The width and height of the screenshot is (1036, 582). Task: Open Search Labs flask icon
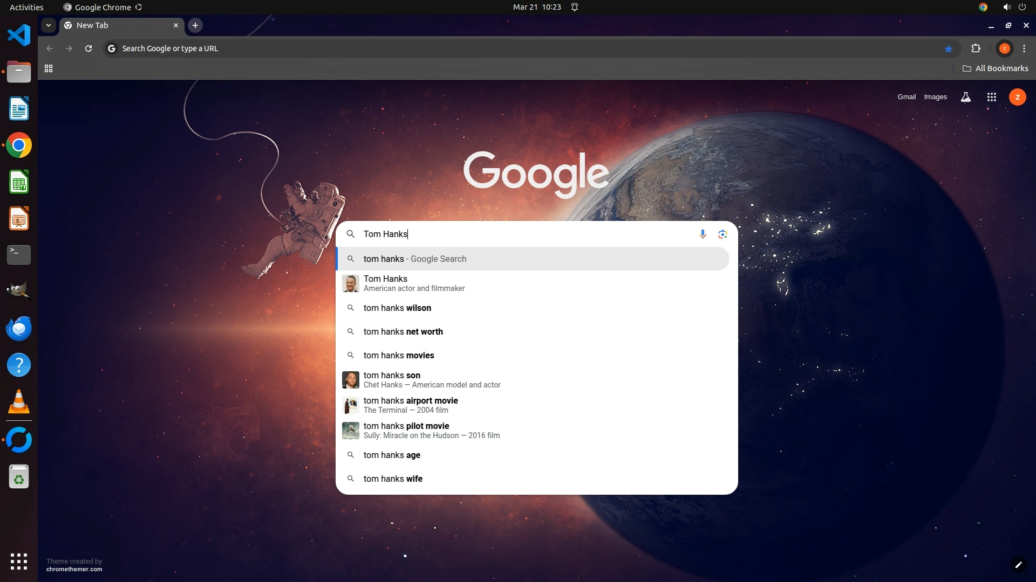pyautogui.click(x=965, y=97)
